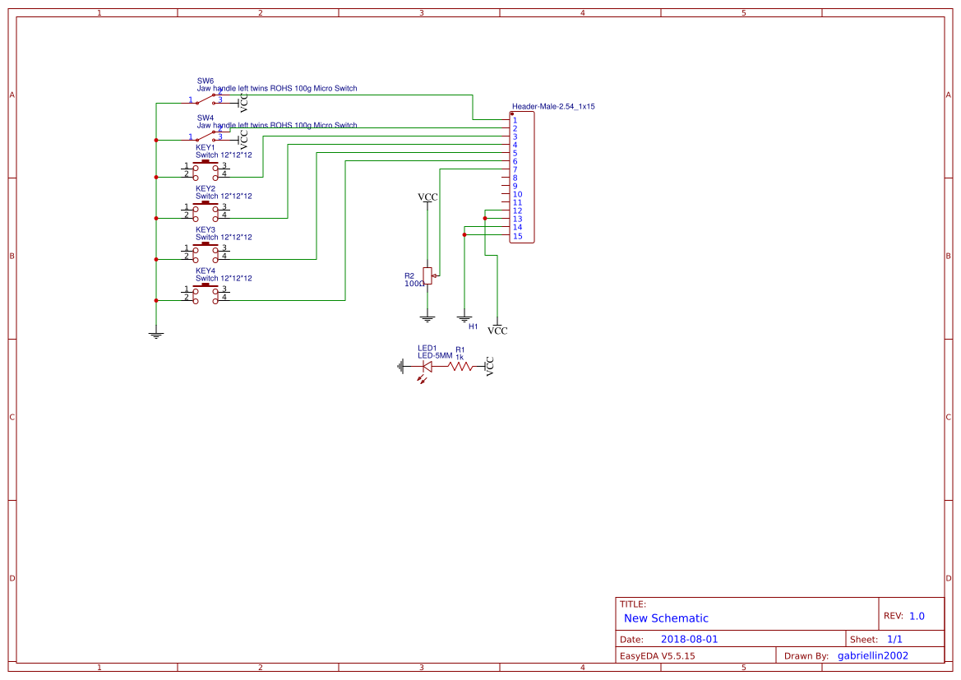961x680 pixels.
Task: Select the KEY3 switch symbol
Action: [206, 251]
